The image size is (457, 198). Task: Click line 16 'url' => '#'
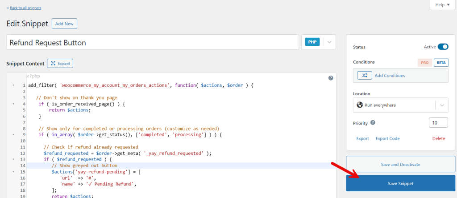click(x=78, y=178)
